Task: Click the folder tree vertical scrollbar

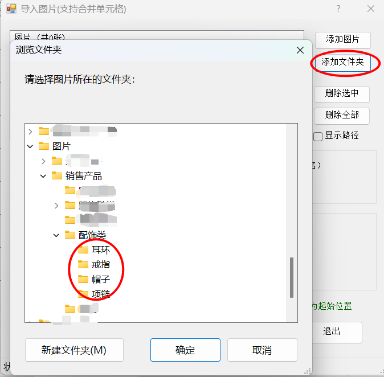Action: coord(292,277)
